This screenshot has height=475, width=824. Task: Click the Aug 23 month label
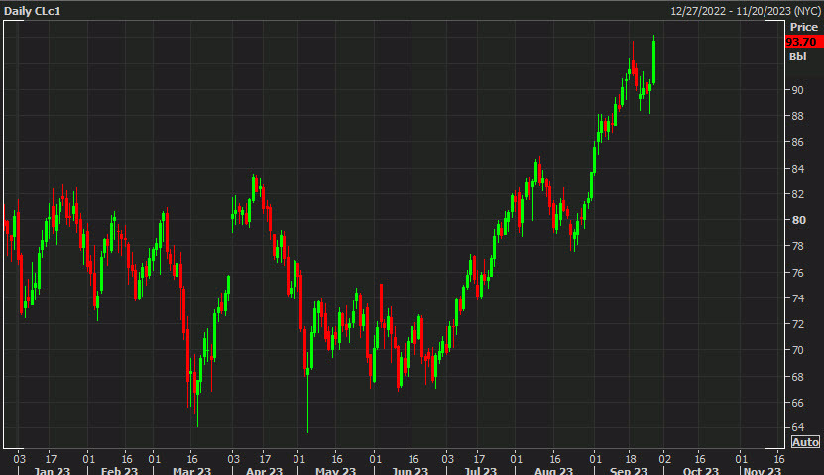[554, 470]
